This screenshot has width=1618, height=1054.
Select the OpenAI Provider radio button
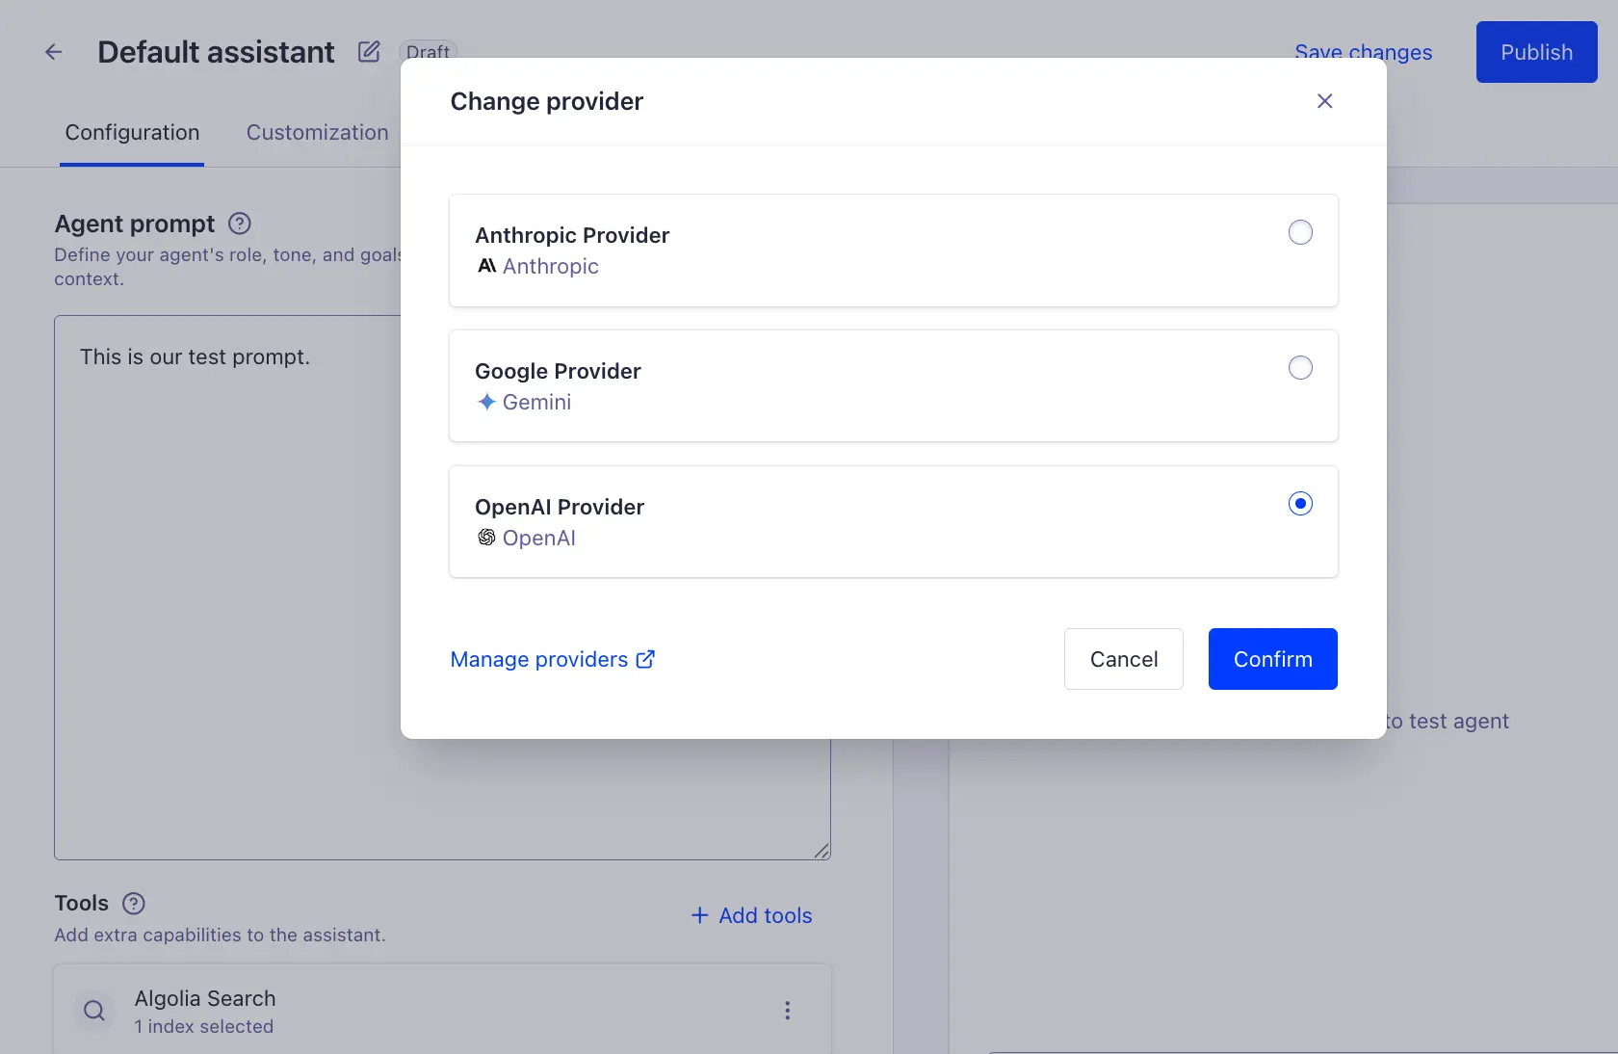point(1300,504)
